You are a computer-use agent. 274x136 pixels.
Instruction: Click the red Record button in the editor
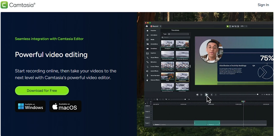coord(154,26)
